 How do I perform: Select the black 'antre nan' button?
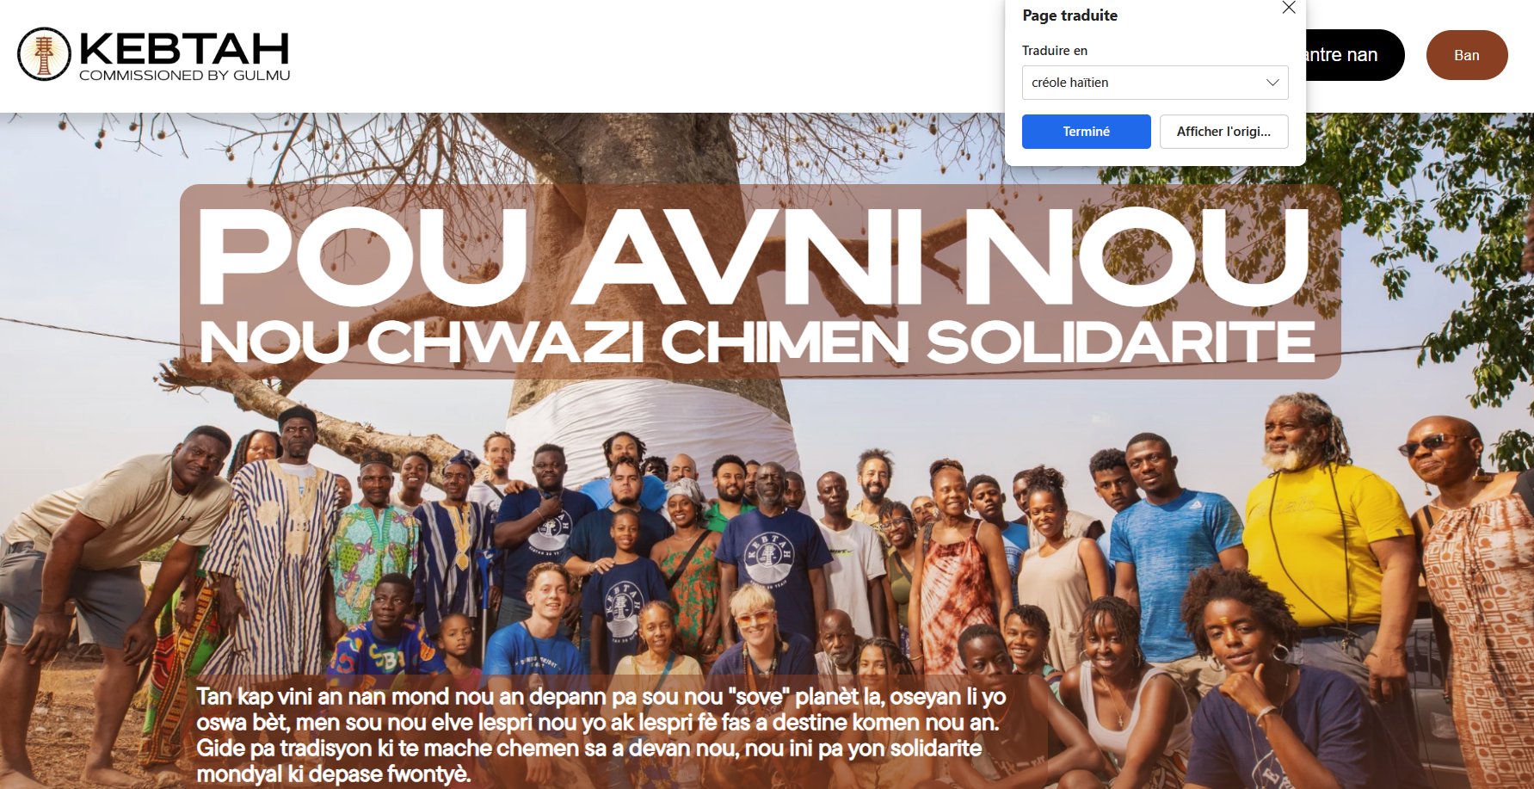click(1354, 55)
